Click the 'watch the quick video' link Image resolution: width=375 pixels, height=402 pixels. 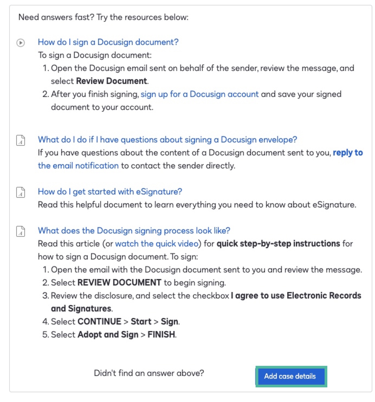[x=157, y=244]
